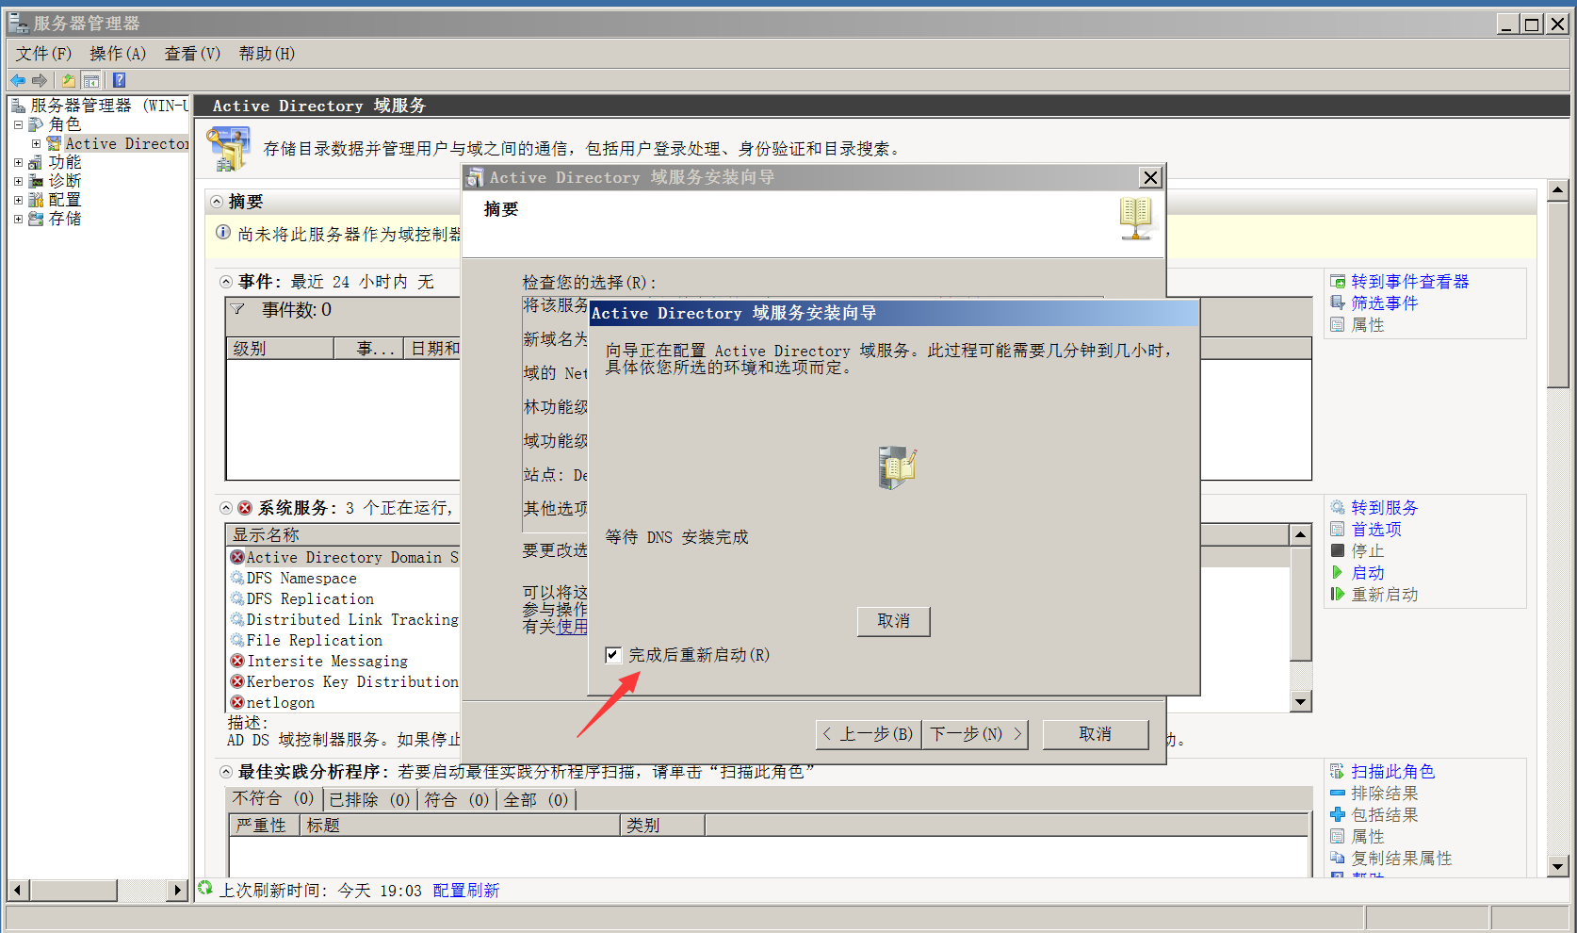
Task: Open the 操作(A) menu
Action: click(x=118, y=54)
